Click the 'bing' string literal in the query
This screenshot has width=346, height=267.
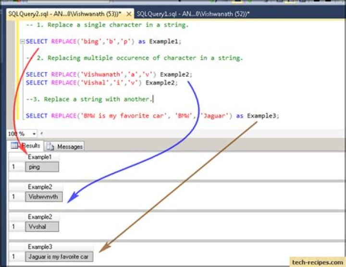[90, 41]
